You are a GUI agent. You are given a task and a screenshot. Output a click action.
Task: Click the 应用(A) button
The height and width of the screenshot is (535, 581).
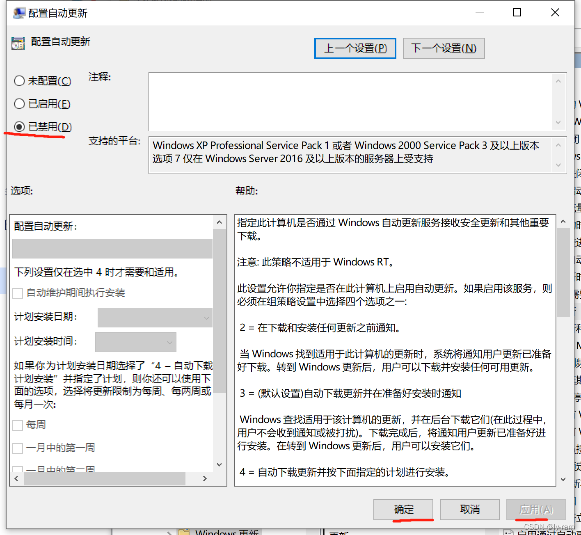[536, 510]
